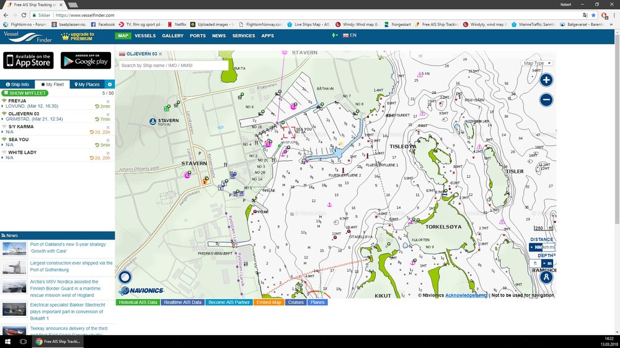Remove FREYJA from fleet list

107,102
